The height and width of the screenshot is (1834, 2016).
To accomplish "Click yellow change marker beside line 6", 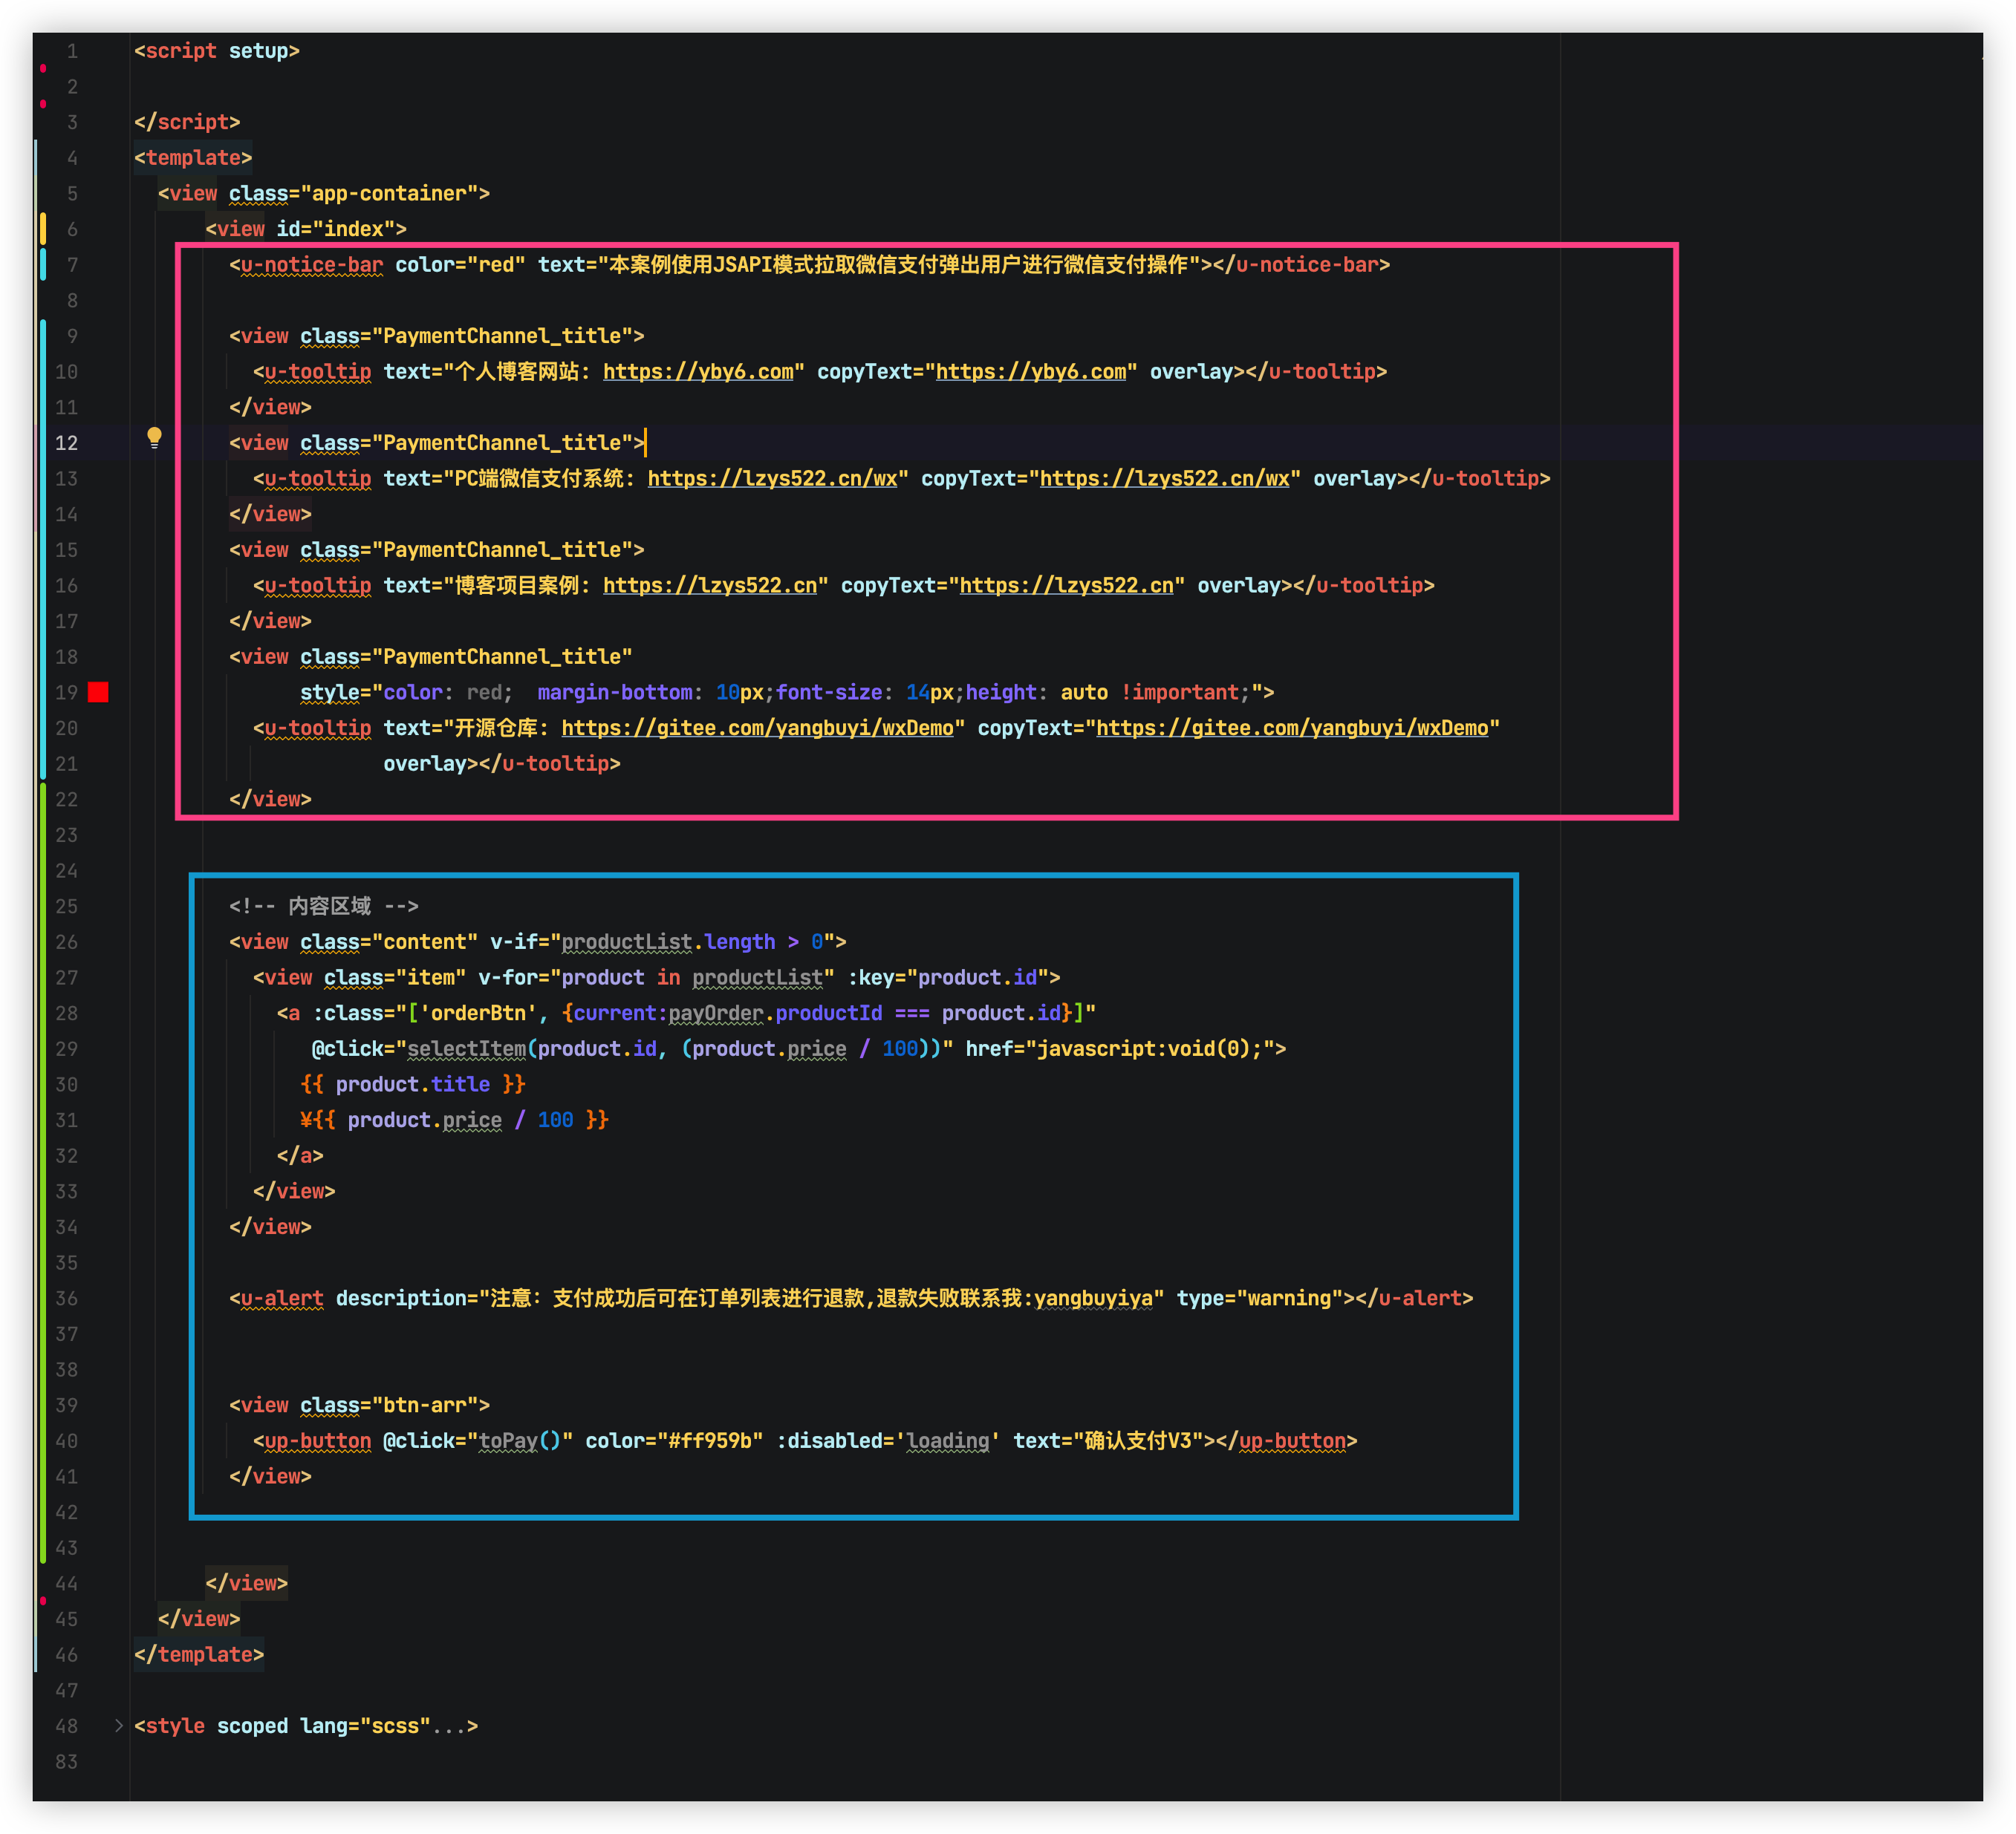I will (43, 229).
